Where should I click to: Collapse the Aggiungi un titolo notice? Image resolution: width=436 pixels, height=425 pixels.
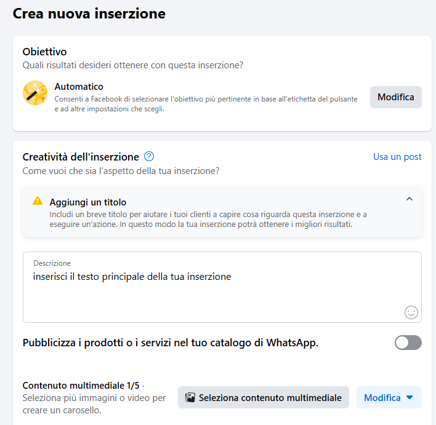point(410,199)
